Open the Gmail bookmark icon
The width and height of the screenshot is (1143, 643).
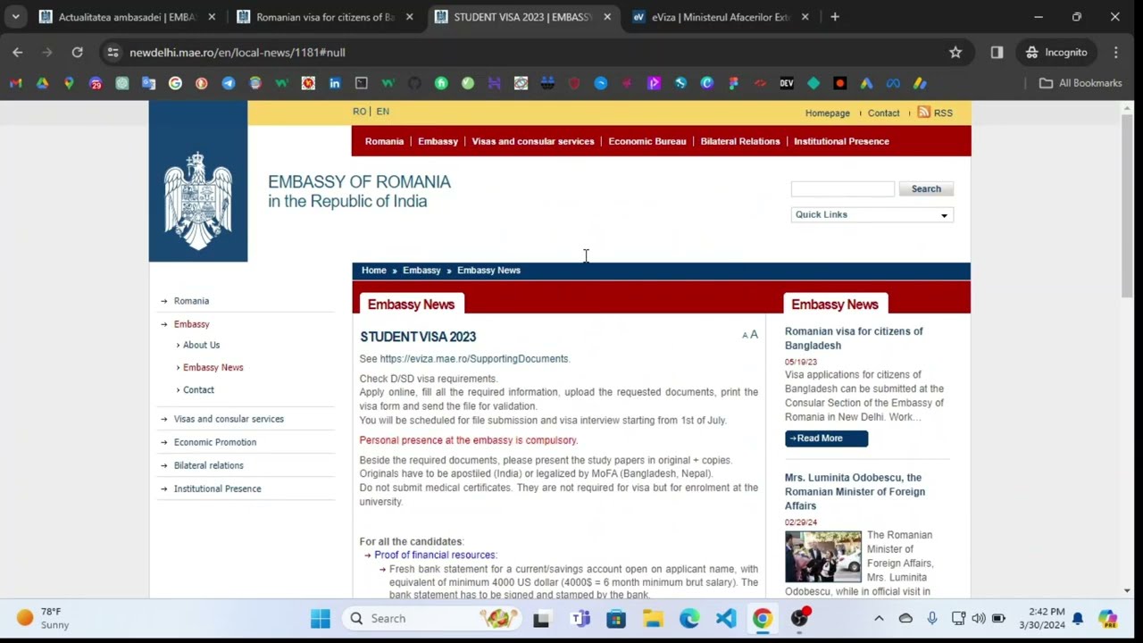pos(15,83)
